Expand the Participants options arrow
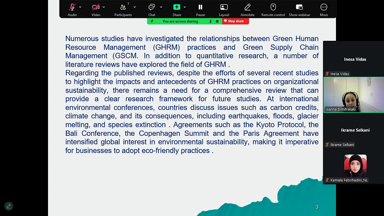This screenshot has width=384, height=216. [134, 7]
